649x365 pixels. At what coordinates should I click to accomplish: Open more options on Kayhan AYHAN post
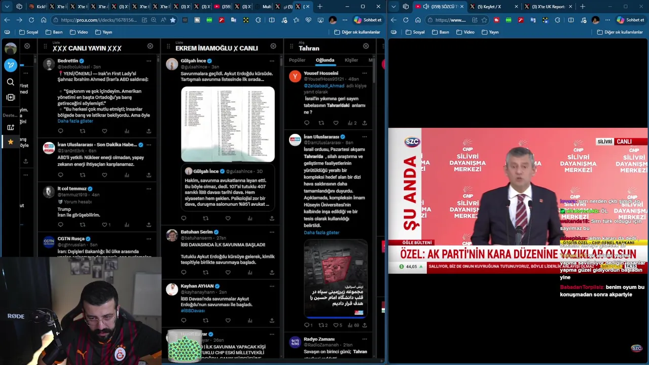point(272,286)
